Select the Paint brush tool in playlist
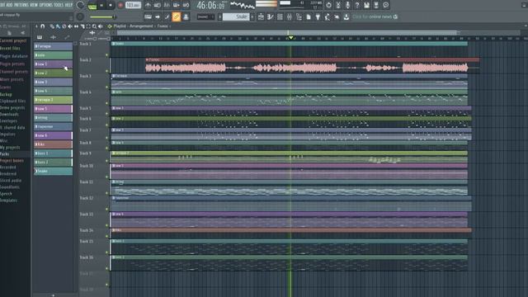This screenshot has width=528, height=297. [x=58, y=26]
